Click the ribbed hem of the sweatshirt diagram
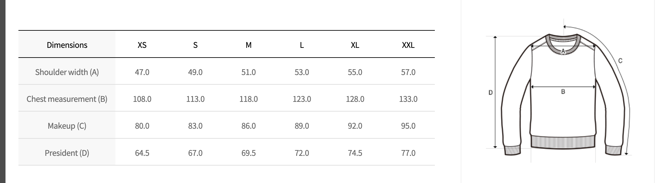Viewport: 655px width, 183px height. 563,142
